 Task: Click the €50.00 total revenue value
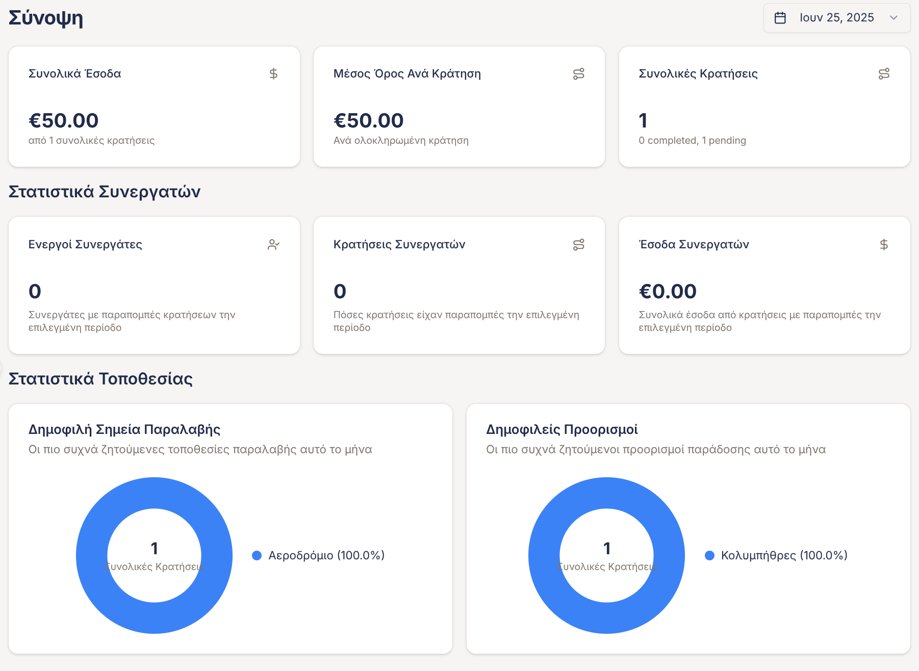(x=64, y=121)
